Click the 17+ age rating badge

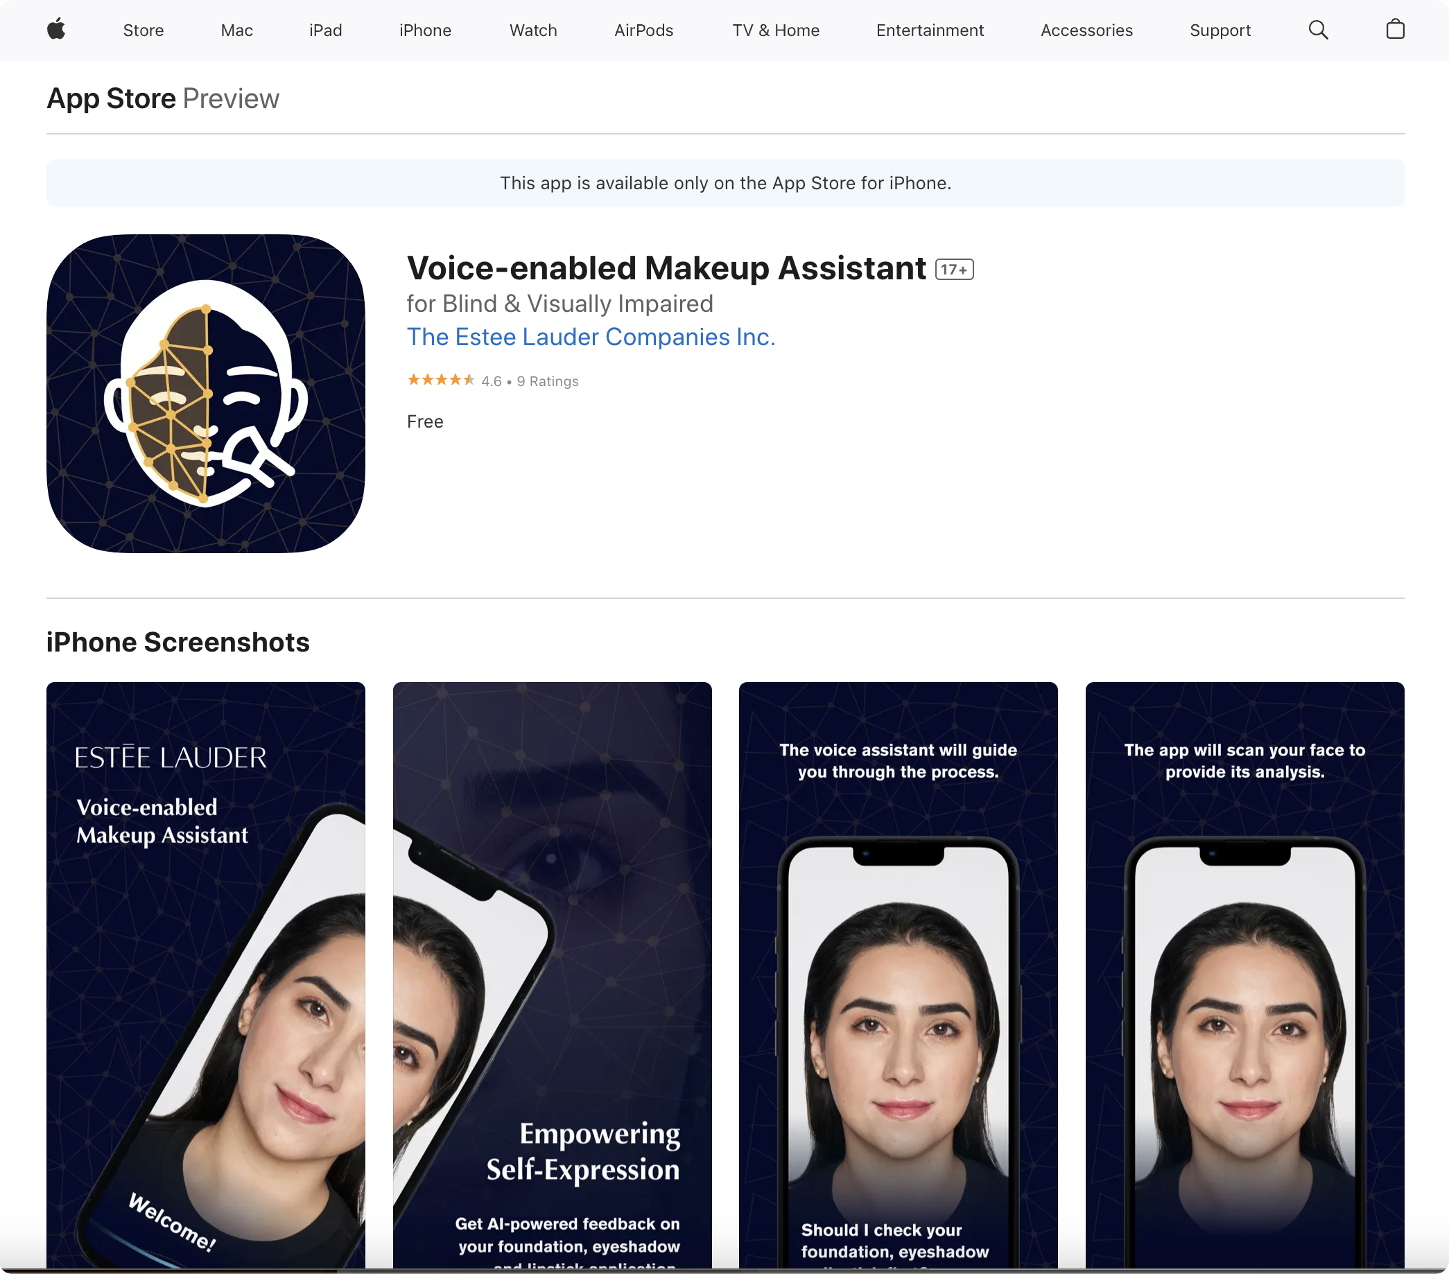[954, 270]
